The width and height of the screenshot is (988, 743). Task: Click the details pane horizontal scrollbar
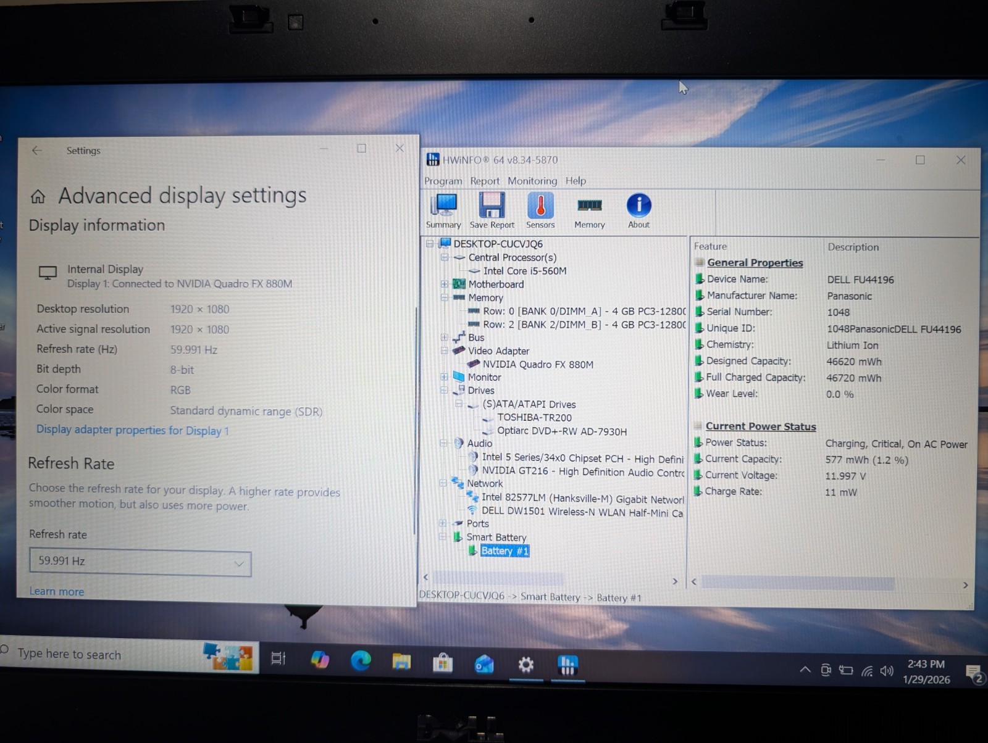pos(798,583)
